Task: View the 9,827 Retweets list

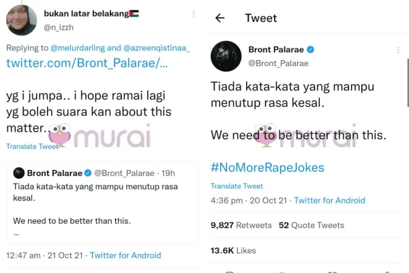Action: 241,225
